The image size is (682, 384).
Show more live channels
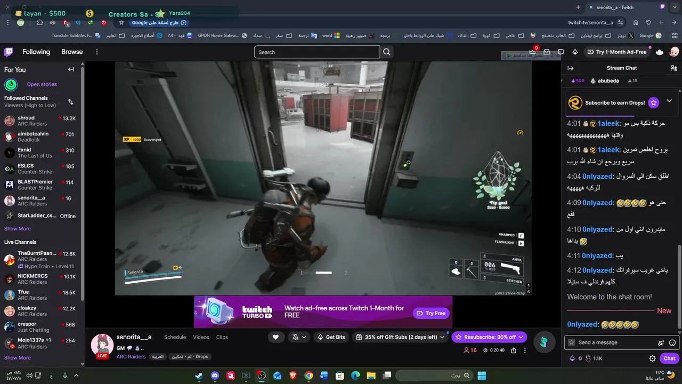click(x=18, y=357)
